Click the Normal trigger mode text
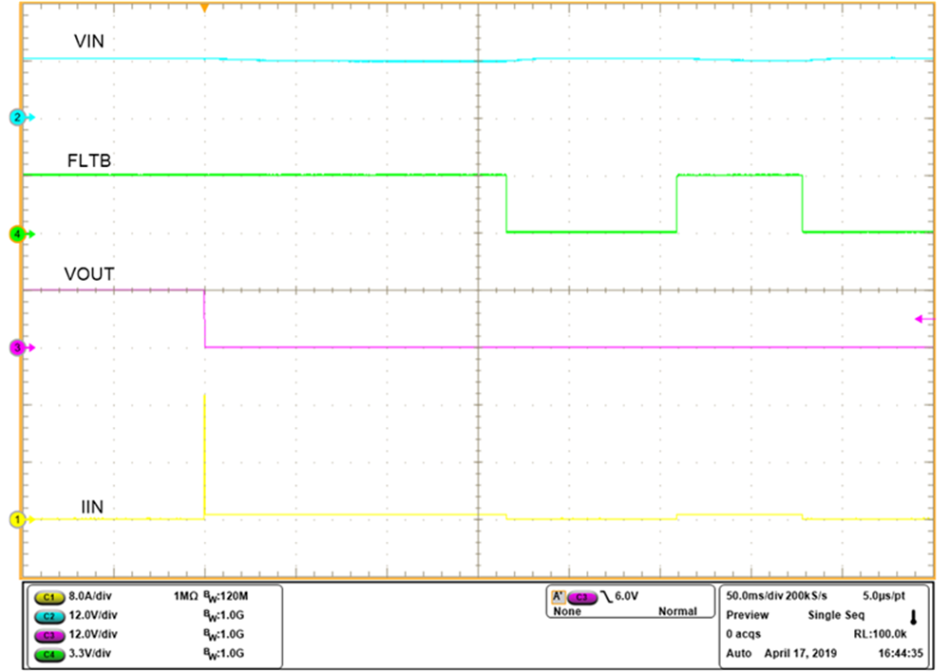 tap(677, 611)
